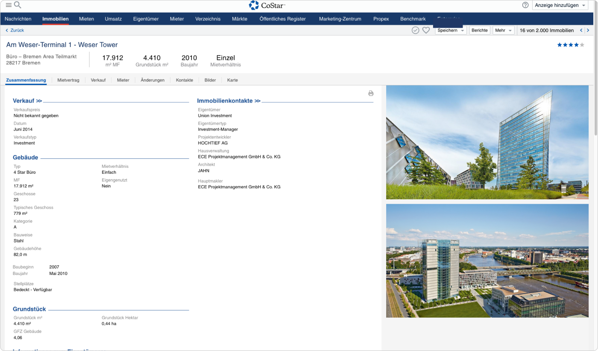Open the Immobilienkontakte section link
The width and height of the screenshot is (598, 351).
click(x=229, y=101)
